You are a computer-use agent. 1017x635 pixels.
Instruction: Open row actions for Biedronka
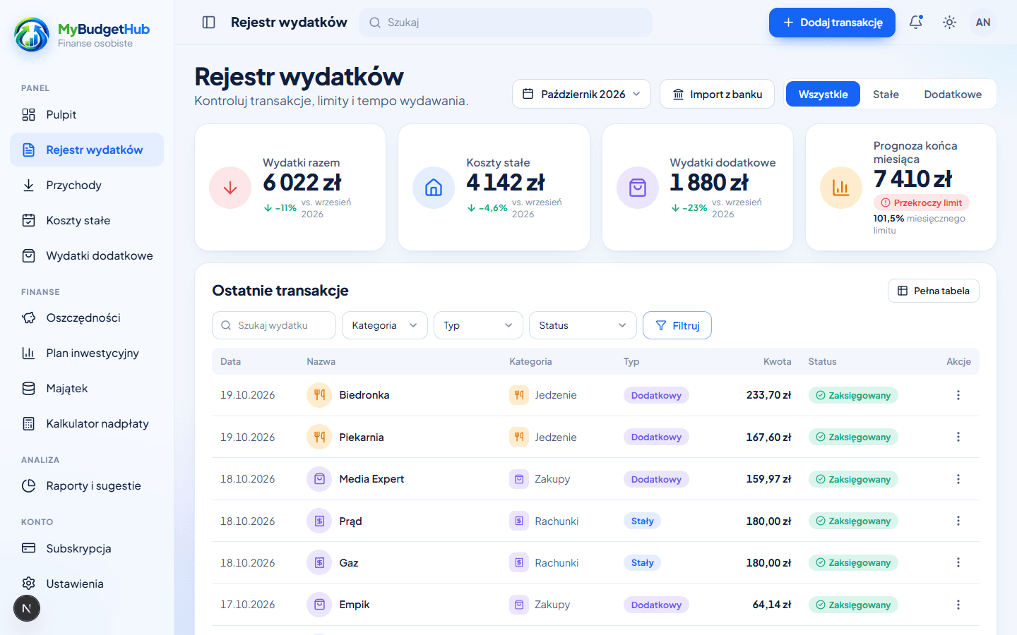pyautogui.click(x=958, y=395)
